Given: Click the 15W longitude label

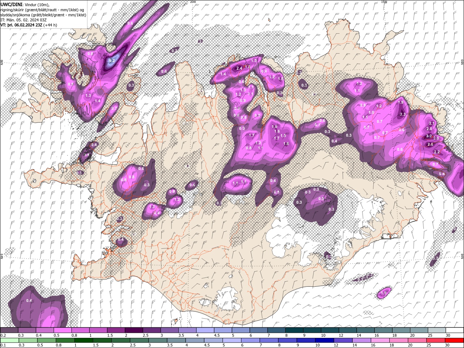Looking at the screenshot, I should click(384, 2).
